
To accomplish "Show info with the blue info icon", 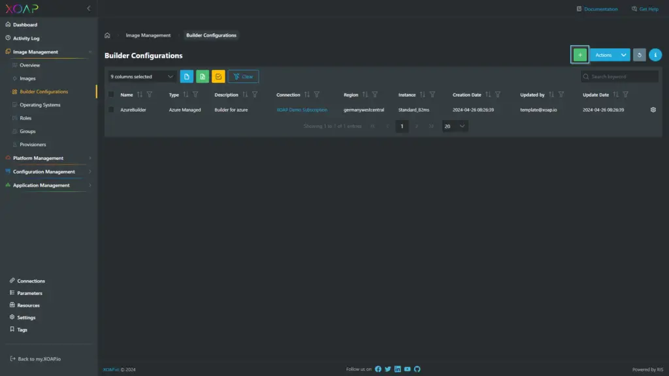I will [x=655, y=55].
